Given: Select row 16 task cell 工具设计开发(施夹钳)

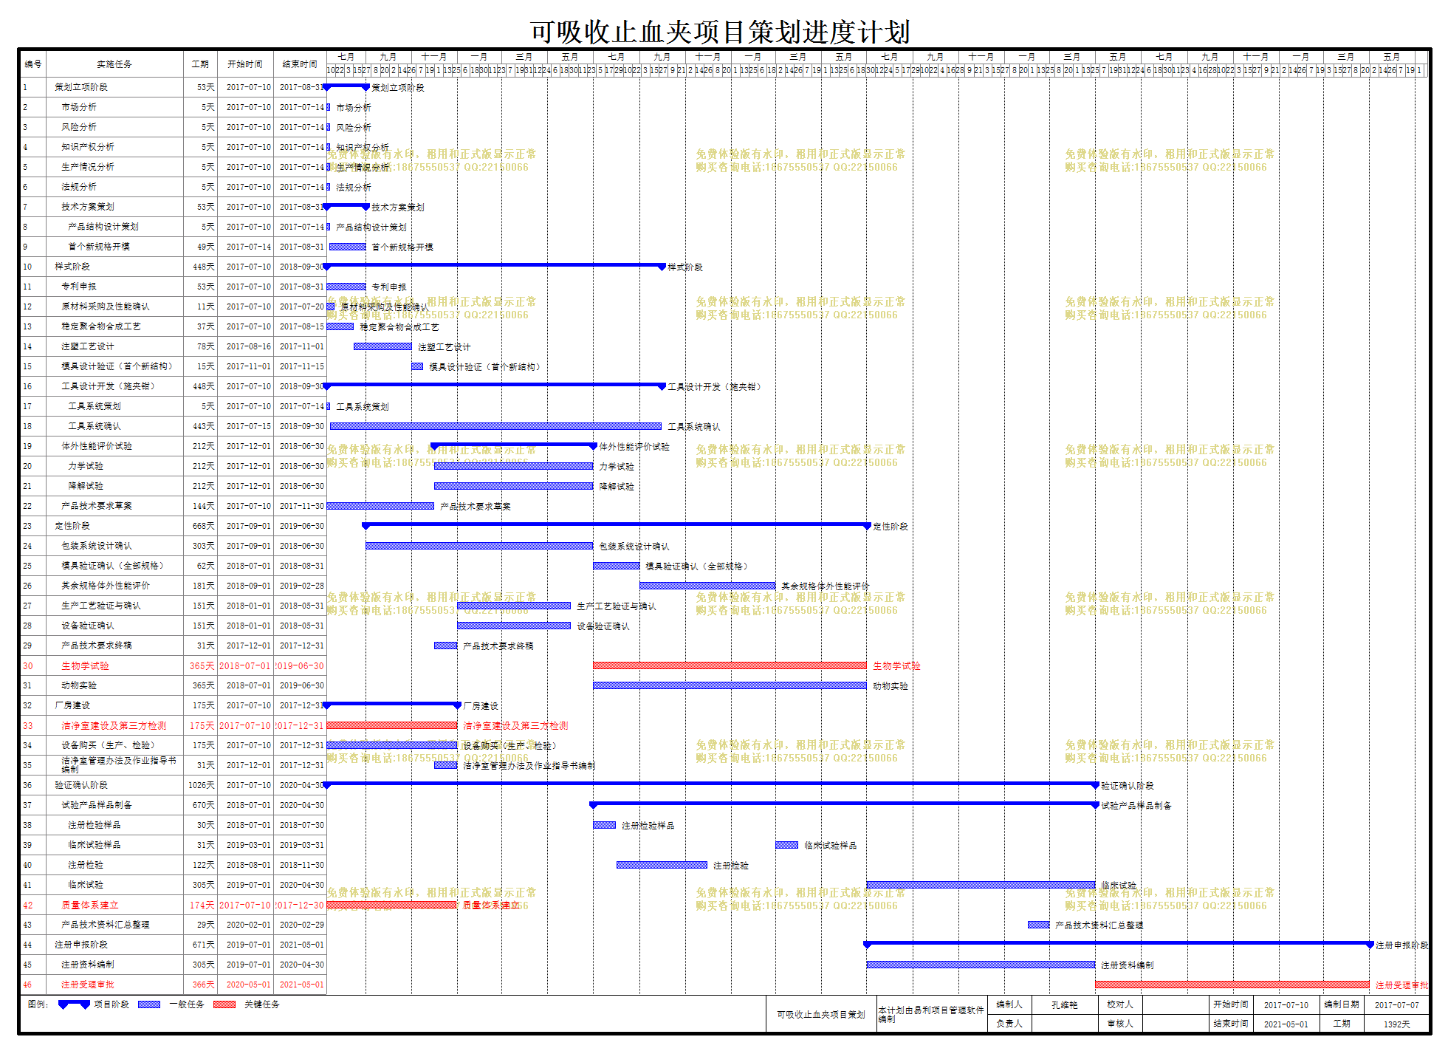Looking at the screenshot, I should (x=114, y=386).
